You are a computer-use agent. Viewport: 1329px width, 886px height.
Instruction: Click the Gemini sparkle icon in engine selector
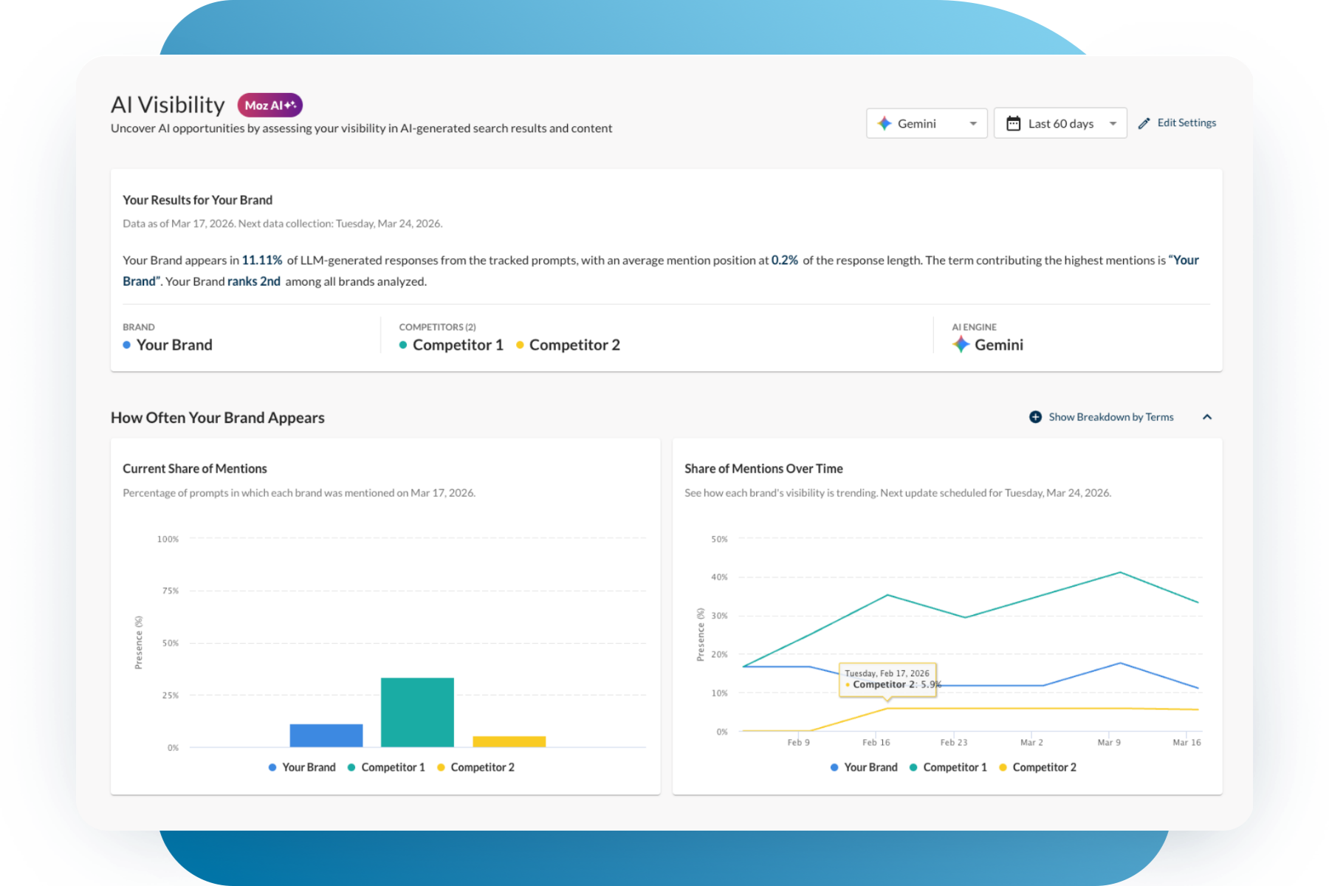(885, 123)
